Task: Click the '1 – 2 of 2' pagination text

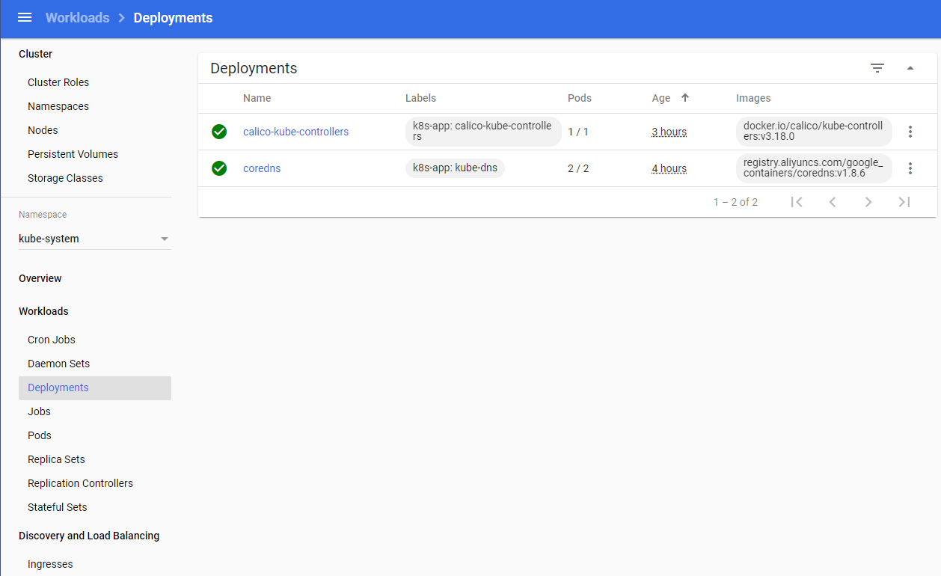Action: click(x=735, y=202)
